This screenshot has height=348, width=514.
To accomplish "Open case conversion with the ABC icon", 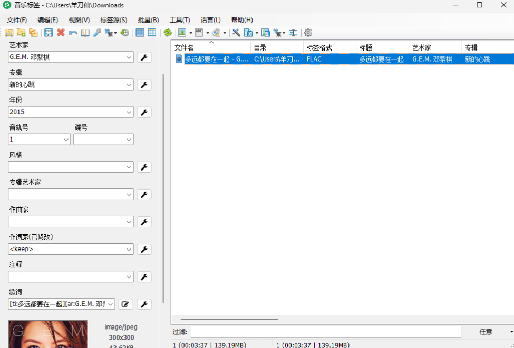I will pyautogui.click(x=199, y=32).
